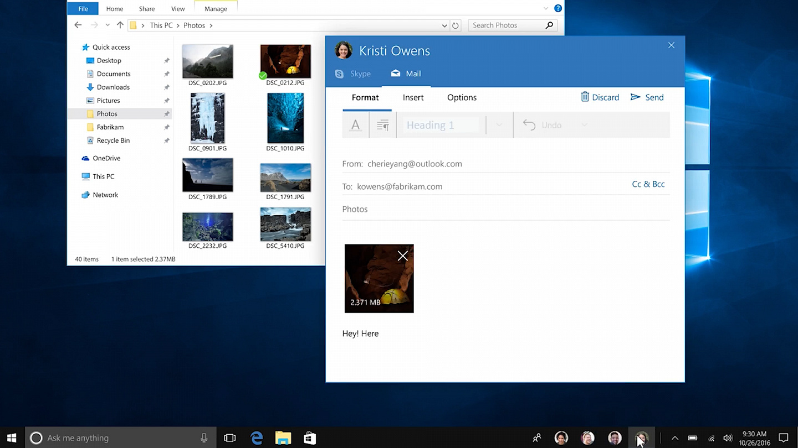Open Downloads in the navigation pane
This screenshot has width=798, height=448.
point(108,87)
